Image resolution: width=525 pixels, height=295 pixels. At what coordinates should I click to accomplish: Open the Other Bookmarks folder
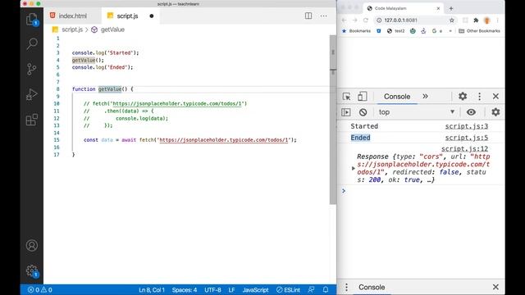(479, 31)
